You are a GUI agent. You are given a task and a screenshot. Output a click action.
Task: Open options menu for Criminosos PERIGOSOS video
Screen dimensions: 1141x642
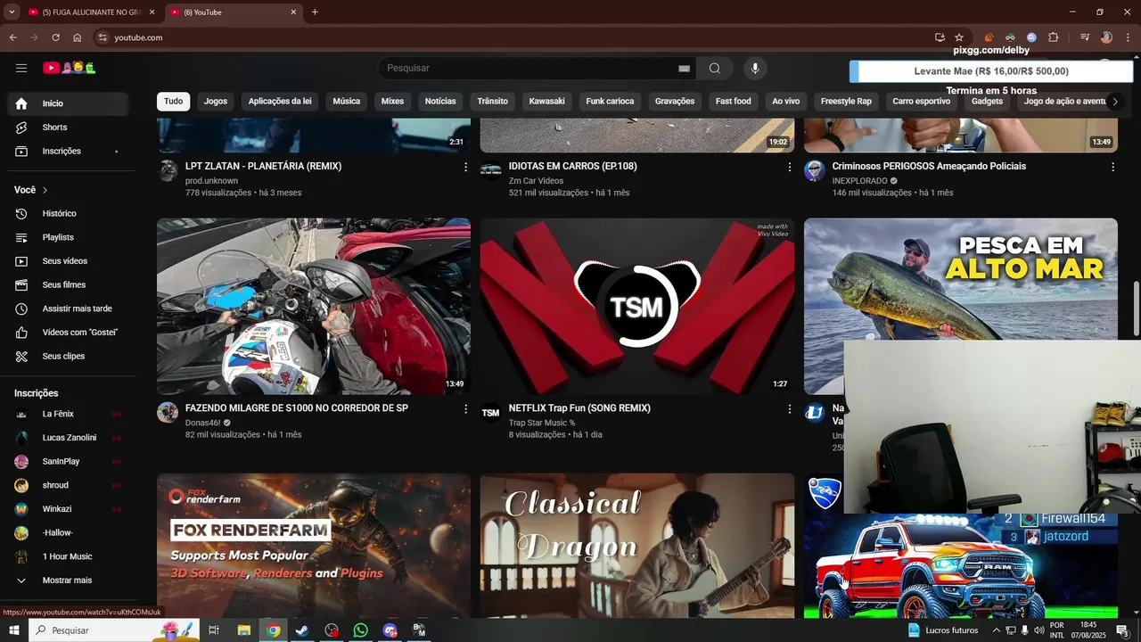coord(1112,167)
